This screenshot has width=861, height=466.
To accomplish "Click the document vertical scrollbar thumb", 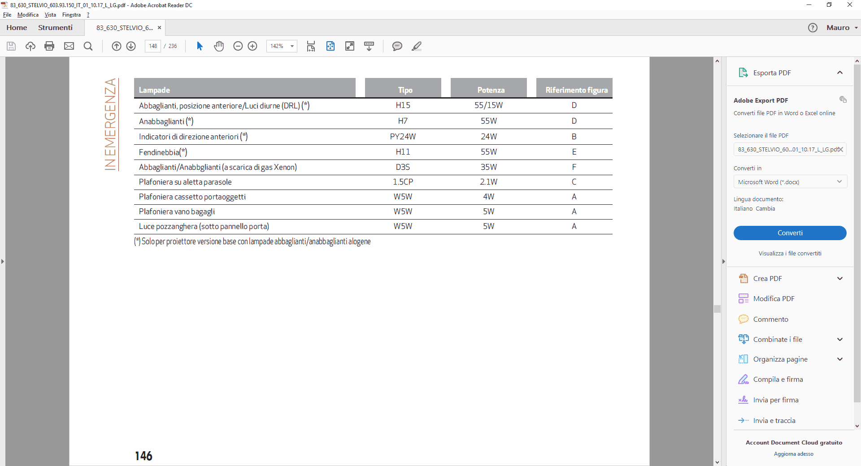I will [x=717, y=309].
